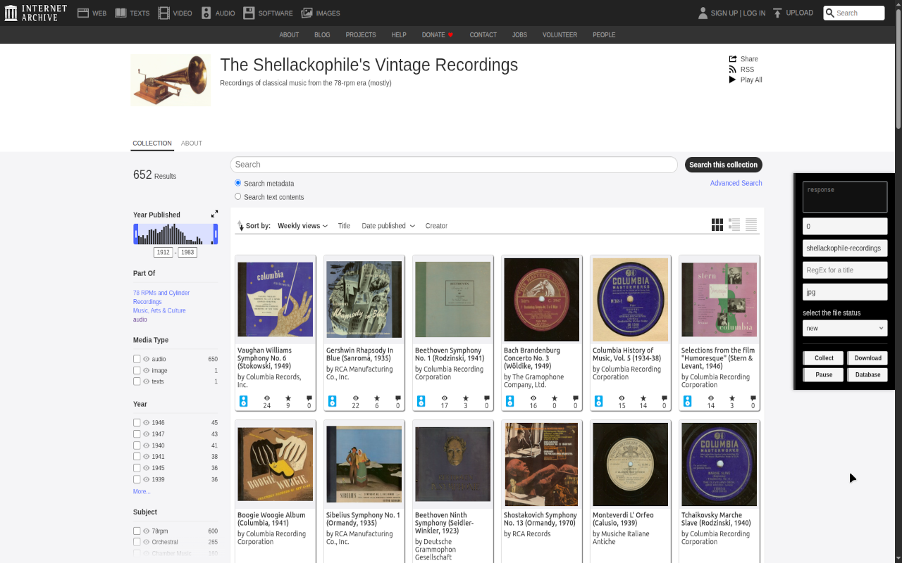Screen dimensions: 902x563
Task: Open the Volunteer menu item
Action: click(560, 35)
